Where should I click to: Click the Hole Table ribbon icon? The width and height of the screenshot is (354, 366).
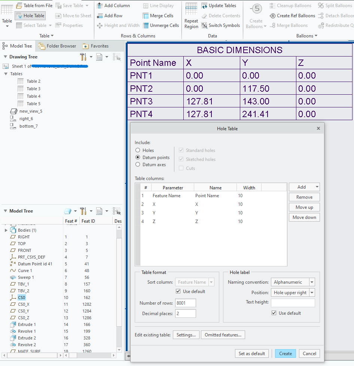[19, 16]
